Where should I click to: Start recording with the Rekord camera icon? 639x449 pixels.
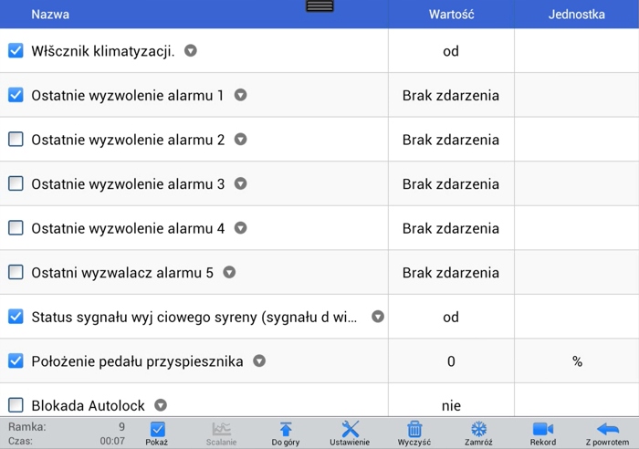542,429
